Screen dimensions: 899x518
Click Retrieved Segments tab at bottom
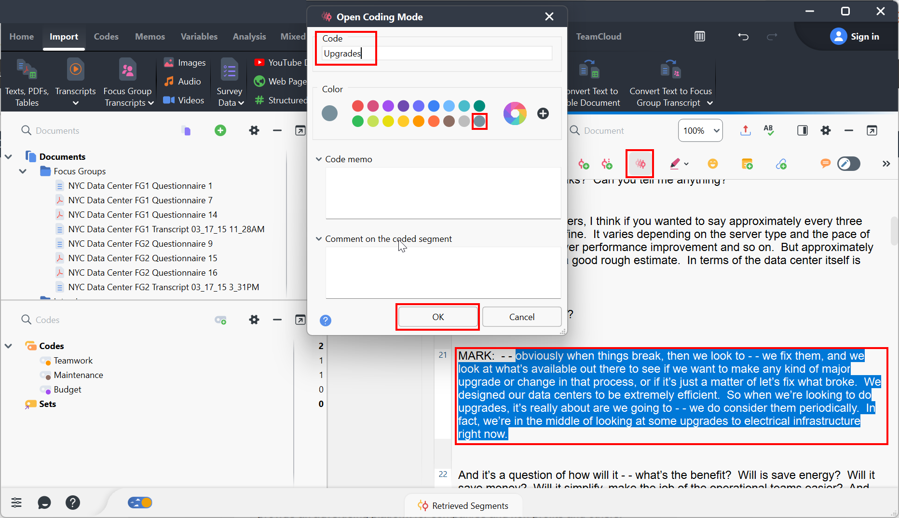tap(463, 505)
